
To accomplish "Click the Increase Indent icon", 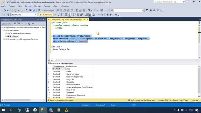I will pyautogui.click(x=111, y=15).
